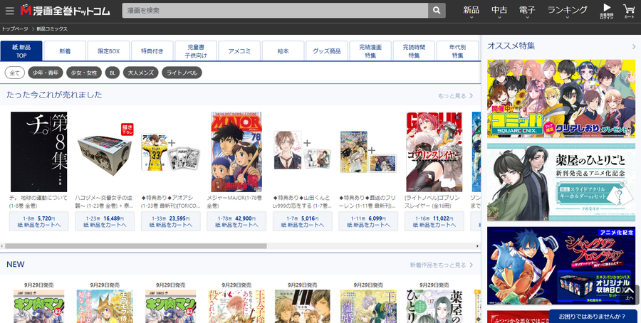Open the シャングリラ・フロンティア banner
The width and height of the screenshot is (641, 323).
561,266
